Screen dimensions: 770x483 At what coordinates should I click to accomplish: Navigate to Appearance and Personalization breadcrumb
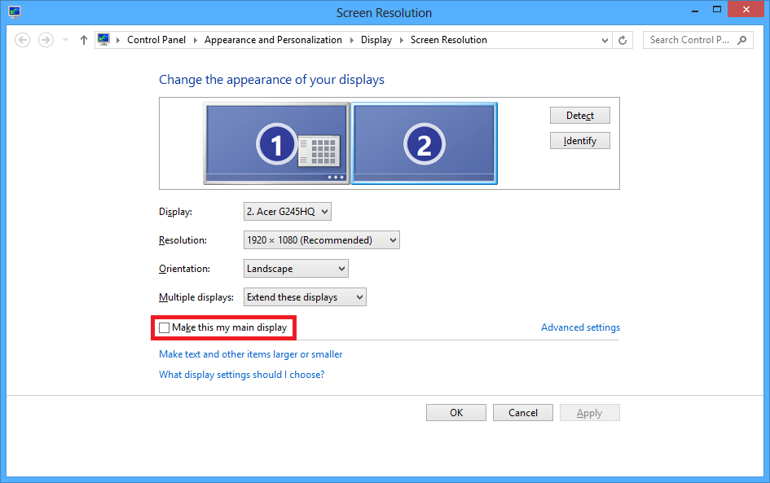(x=273, y=40)
